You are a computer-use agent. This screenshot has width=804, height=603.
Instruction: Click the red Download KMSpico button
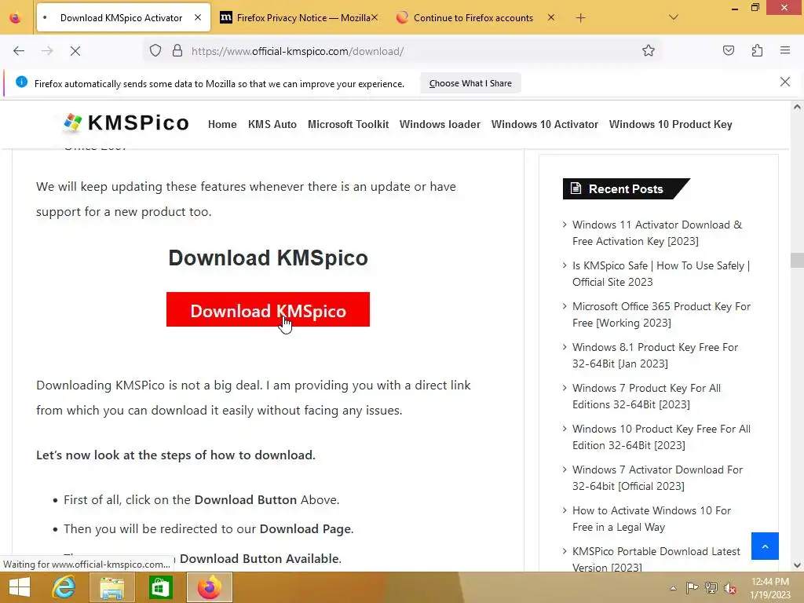(268, 309)
